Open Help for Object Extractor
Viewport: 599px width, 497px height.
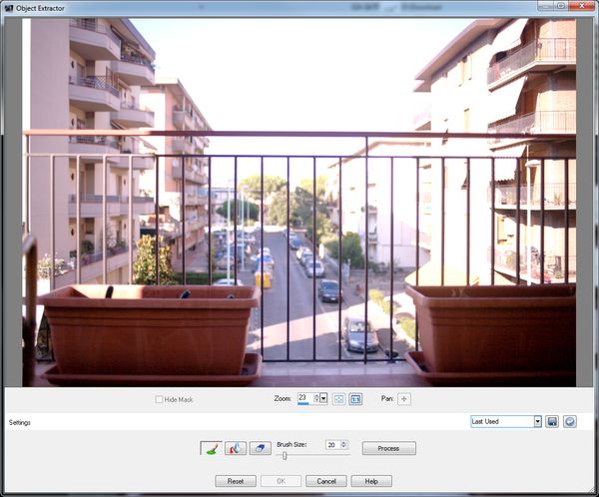[x=370, y=481]
